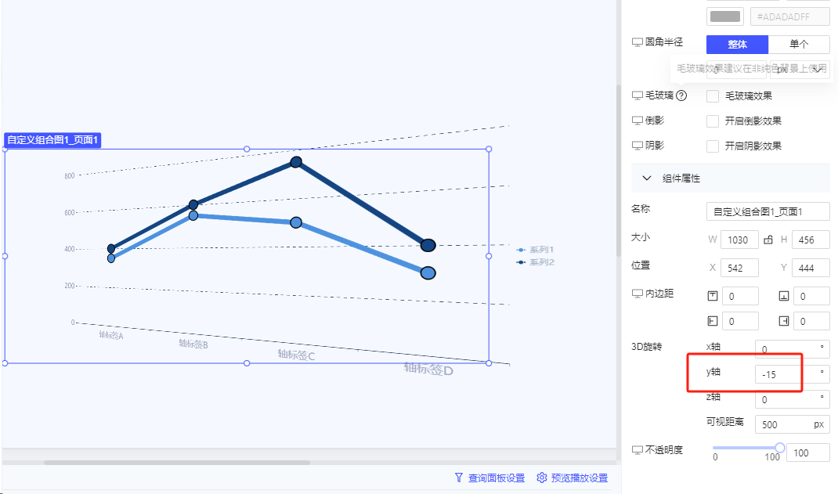
Task: Select the 整体 corner radius tab
Action: [737, 45]
